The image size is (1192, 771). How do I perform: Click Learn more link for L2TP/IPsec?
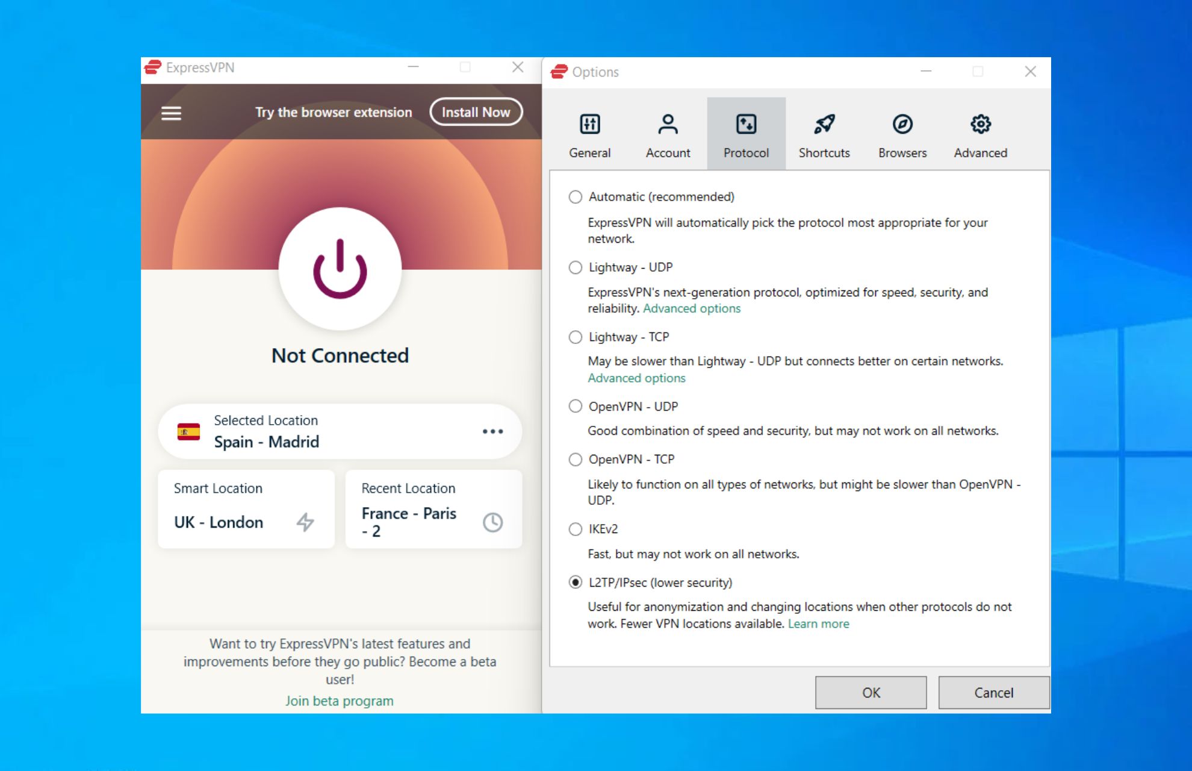pos(819,624)
